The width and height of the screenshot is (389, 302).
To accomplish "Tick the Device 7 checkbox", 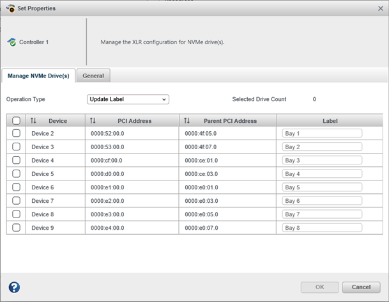I will click(16, 200).
